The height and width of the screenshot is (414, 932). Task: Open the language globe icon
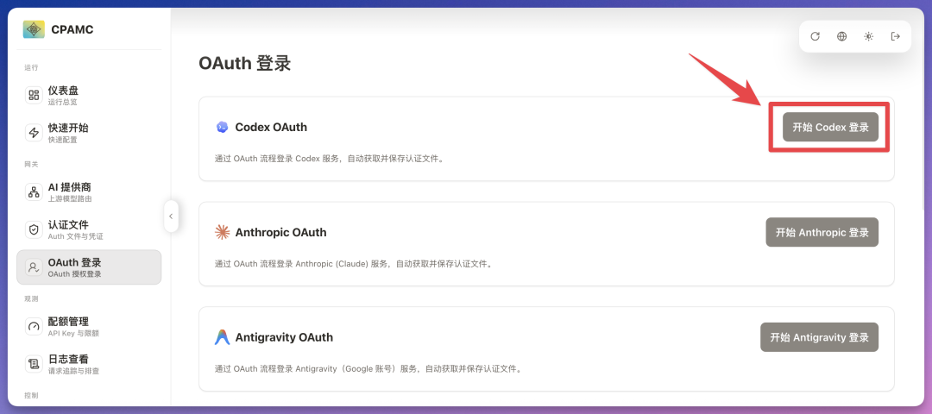tap(841, 36)
